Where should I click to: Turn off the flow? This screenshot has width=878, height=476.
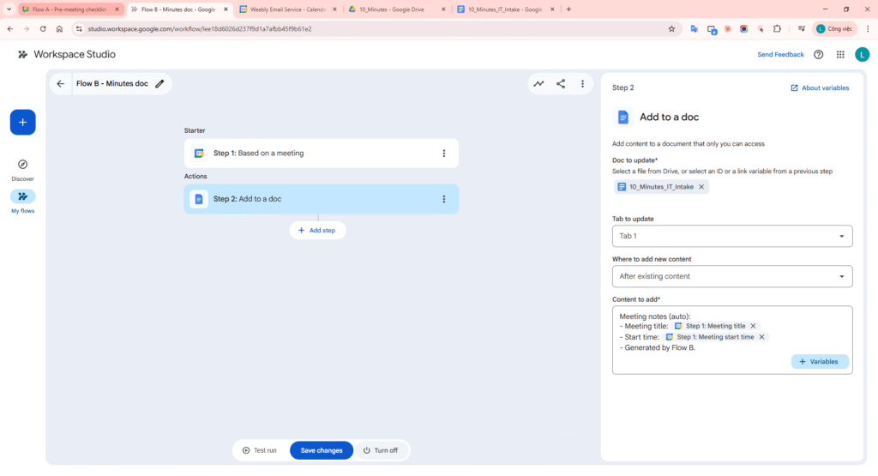coord(380,450)
